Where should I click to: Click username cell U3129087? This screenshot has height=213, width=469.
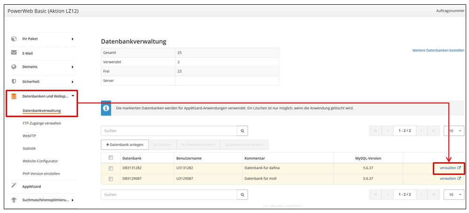(x=185, y=178)
